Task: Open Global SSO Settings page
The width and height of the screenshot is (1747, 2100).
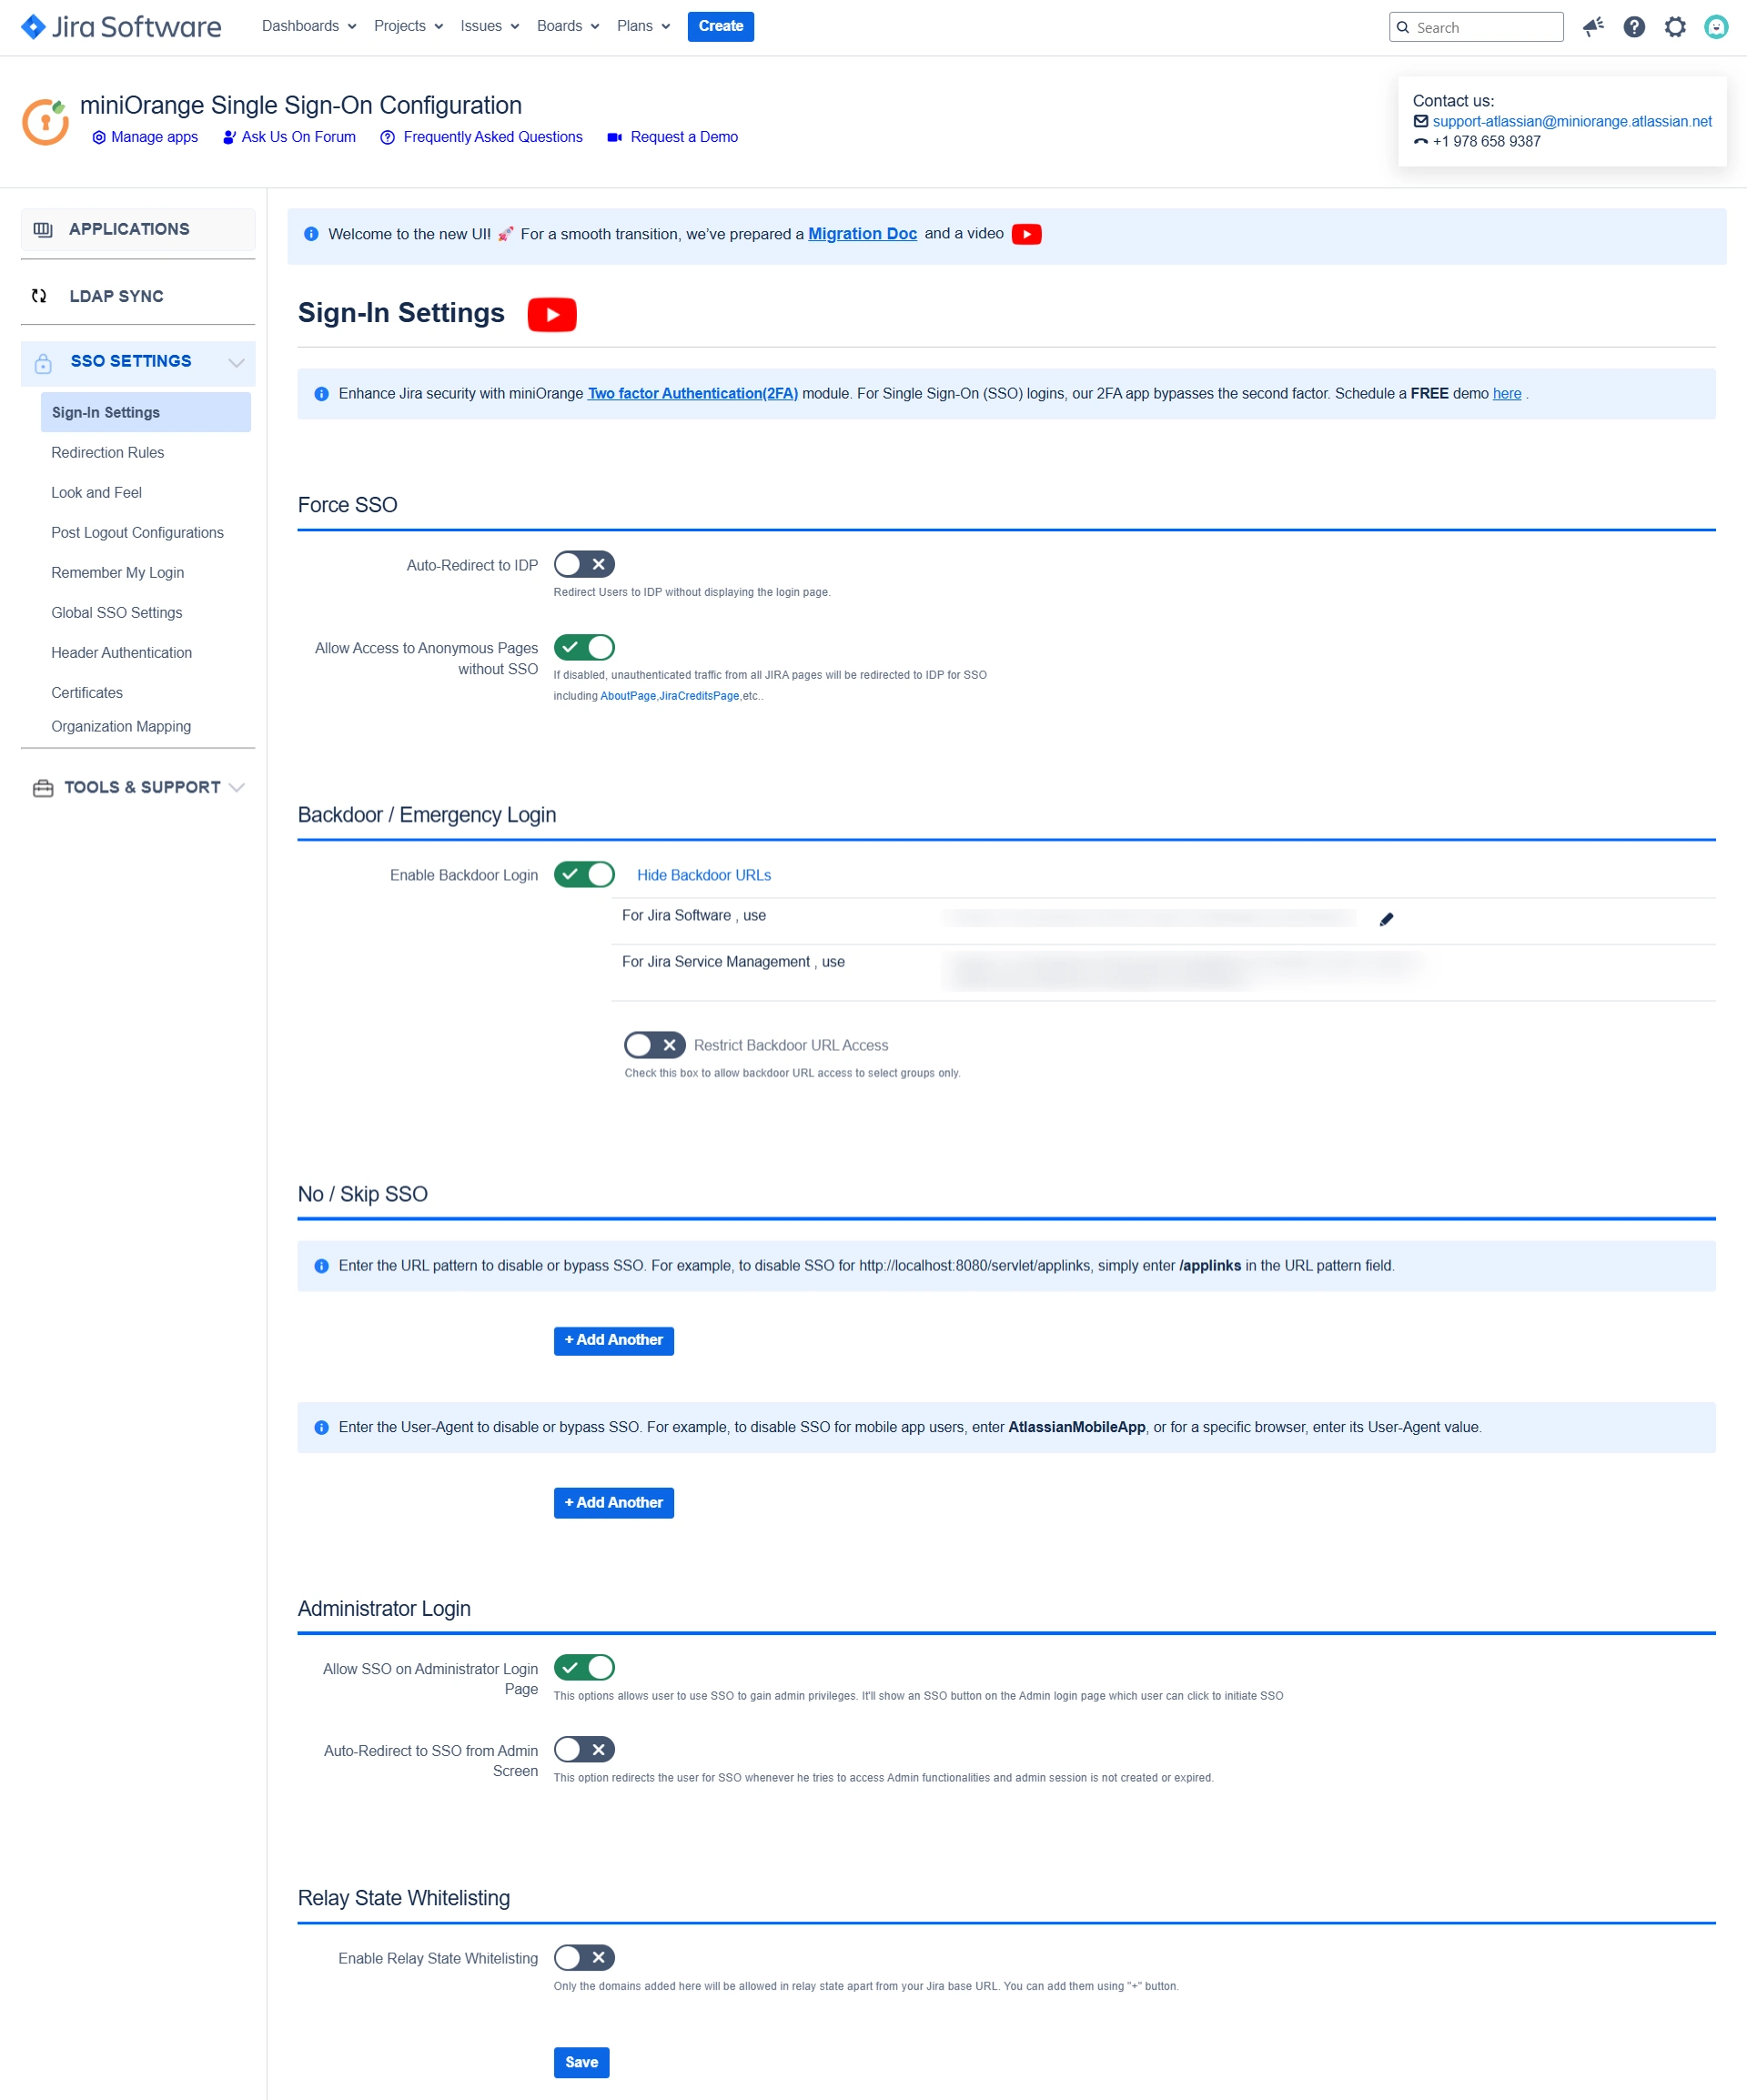Action: (x=117, y=612)
